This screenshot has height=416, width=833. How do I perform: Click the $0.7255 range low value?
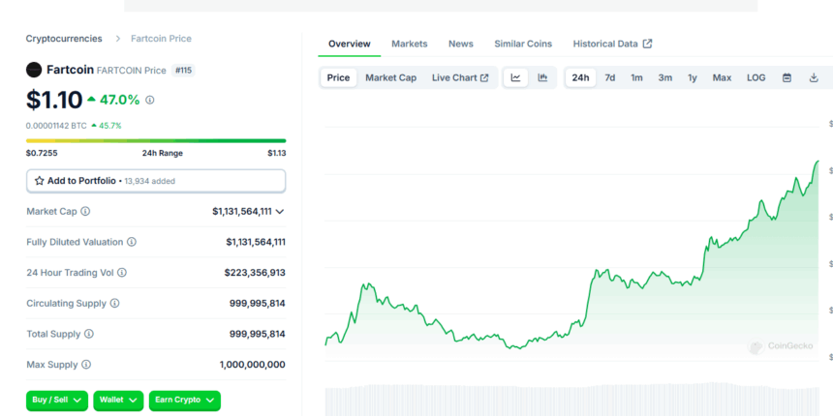42,154
